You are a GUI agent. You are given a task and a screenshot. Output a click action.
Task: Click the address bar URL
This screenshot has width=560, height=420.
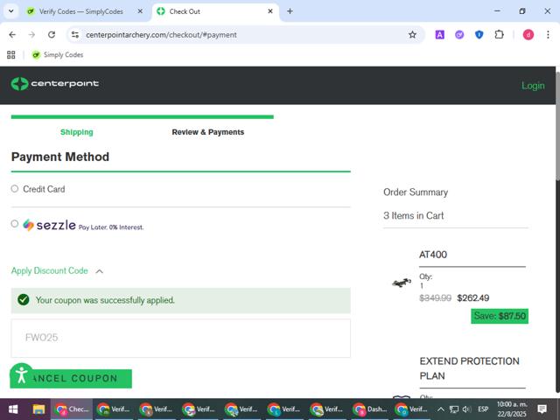161,35
